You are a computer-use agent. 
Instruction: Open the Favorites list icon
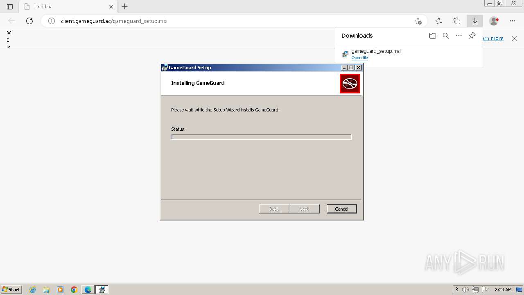pyautogui.click(x=439, y=21)
